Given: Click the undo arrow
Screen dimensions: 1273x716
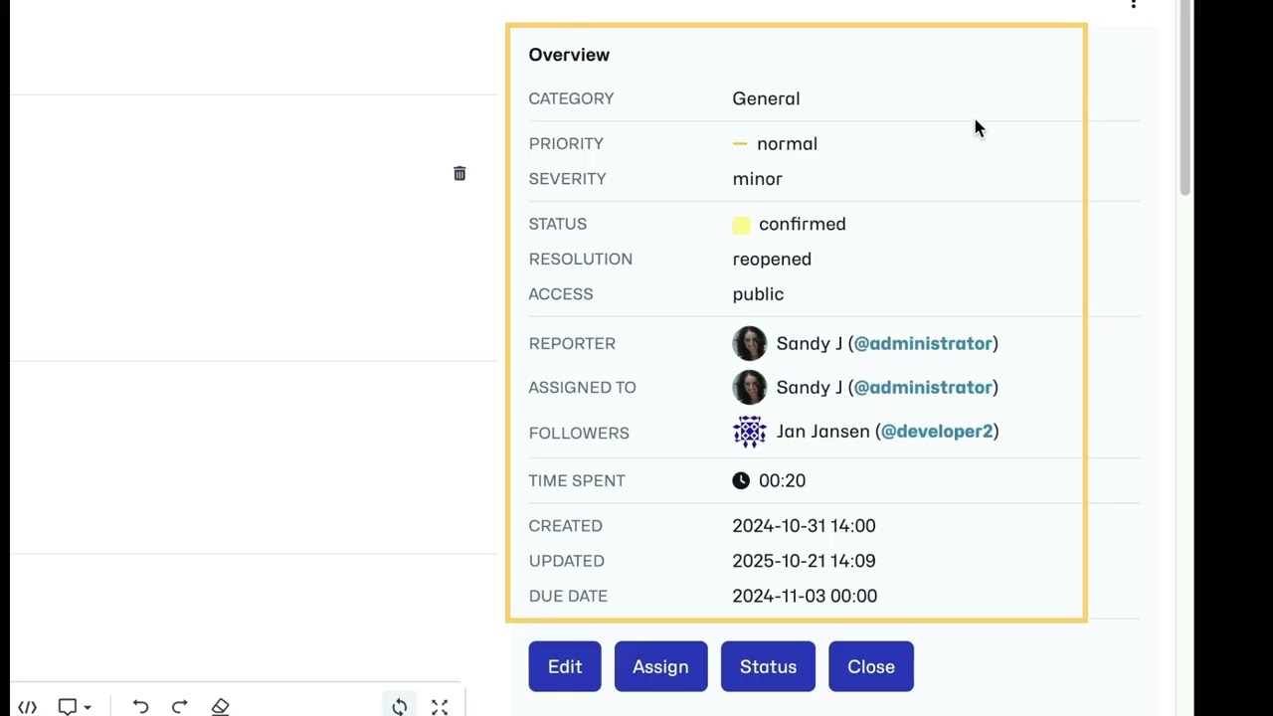Looking at the screenshot, I should pyautogui.click(x=140, y=707).
